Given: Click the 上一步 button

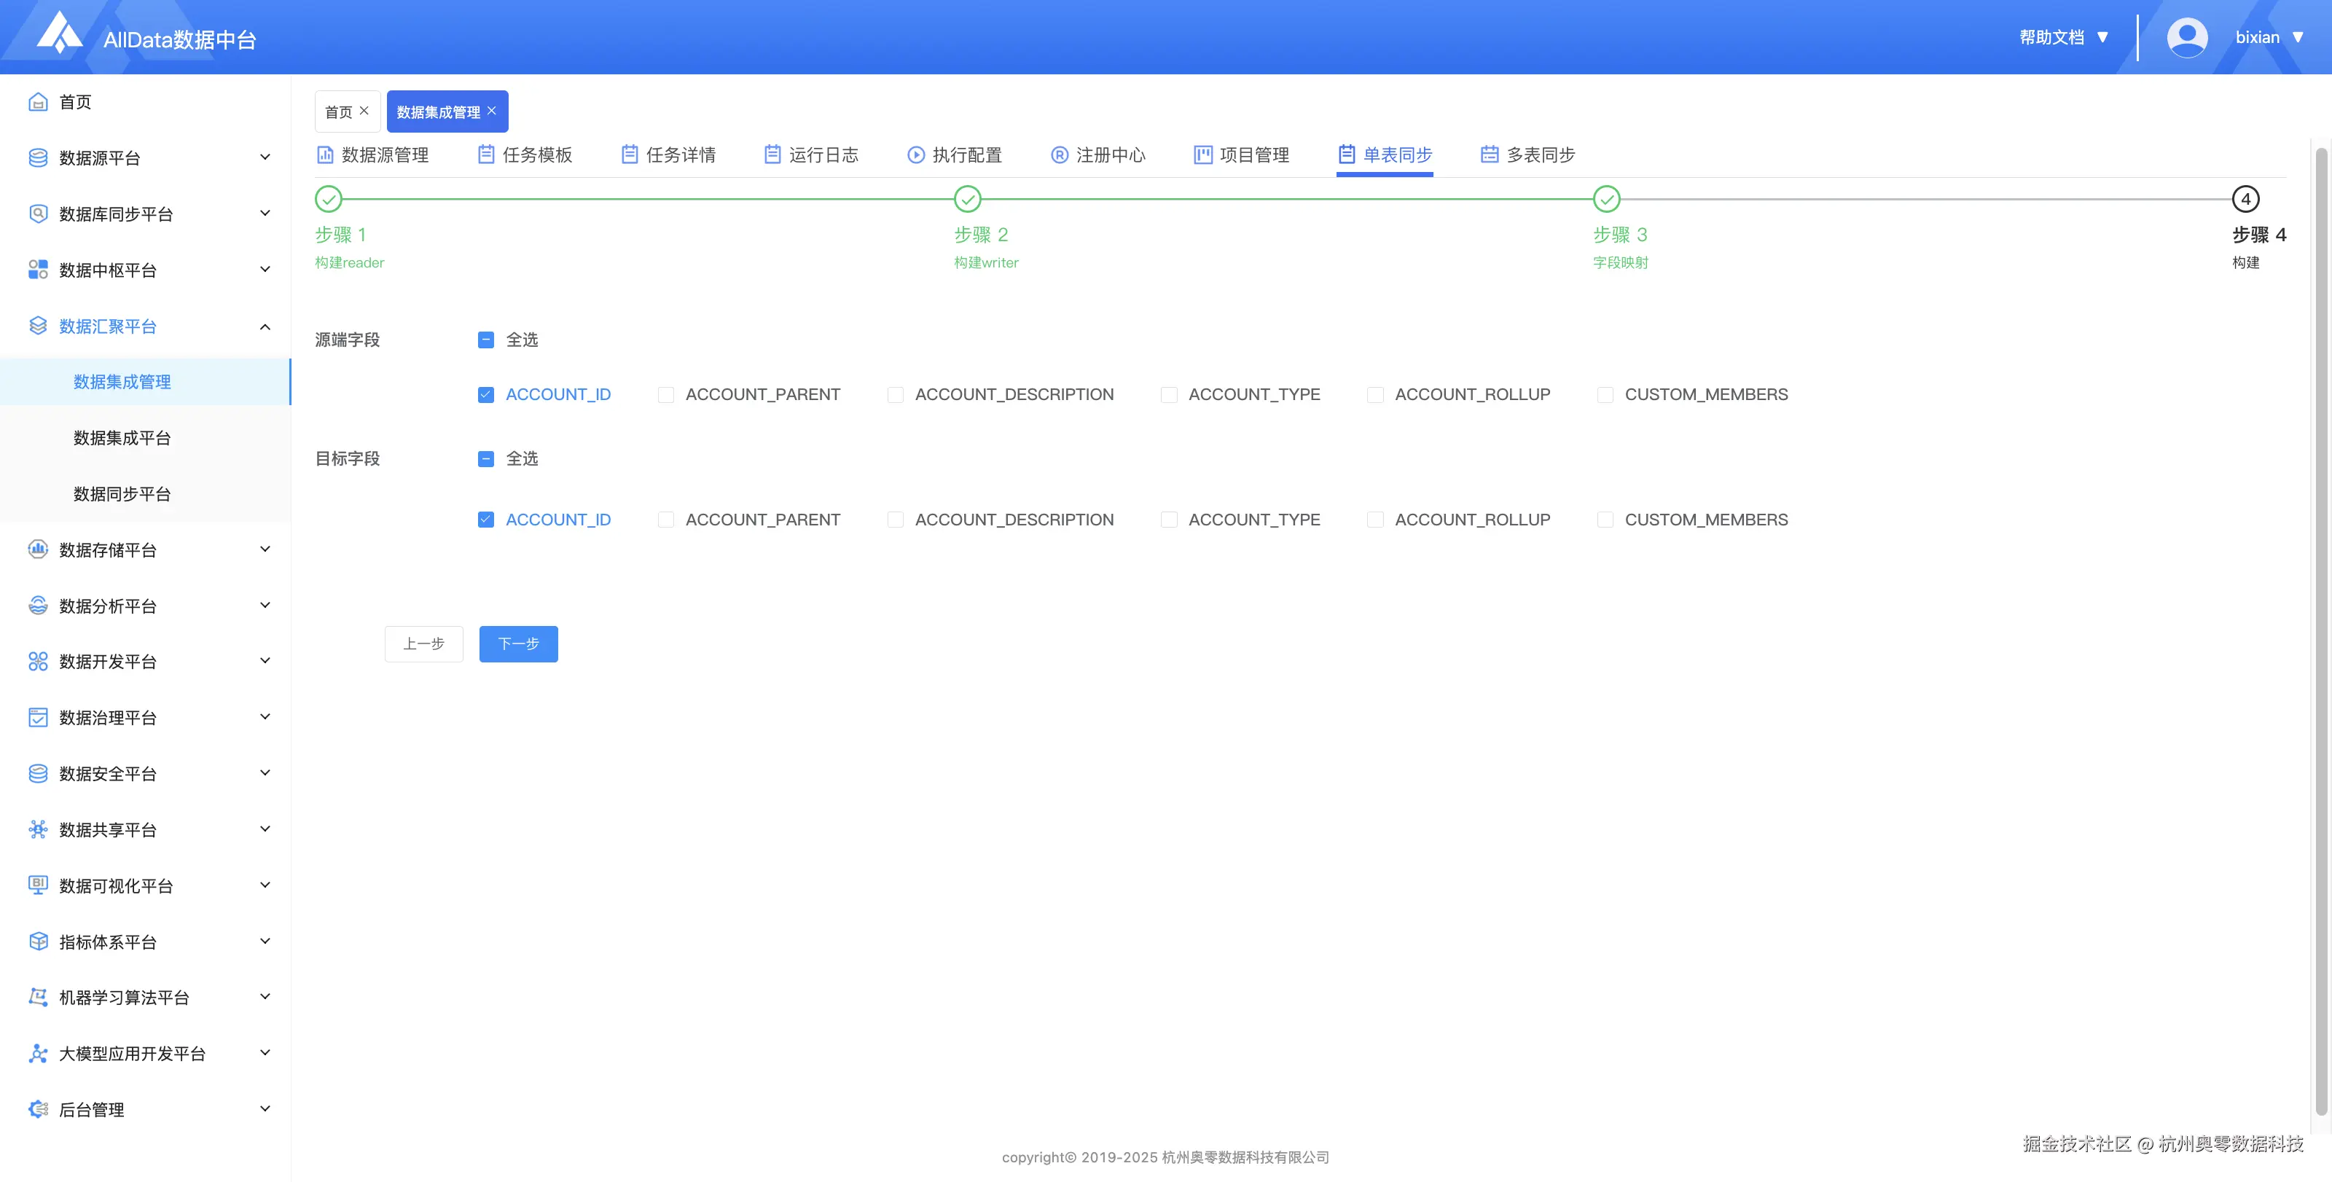Looking at the screenshot, I should click(x=423, y=643).
